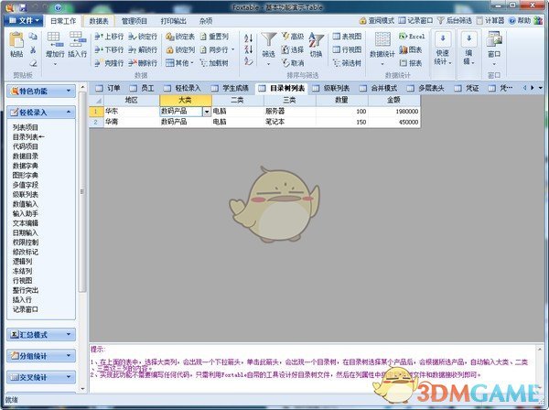This screenshot has width=549, height=410.
Task: Click the 筛选 filter funnel icon
Action: [269, 39]
